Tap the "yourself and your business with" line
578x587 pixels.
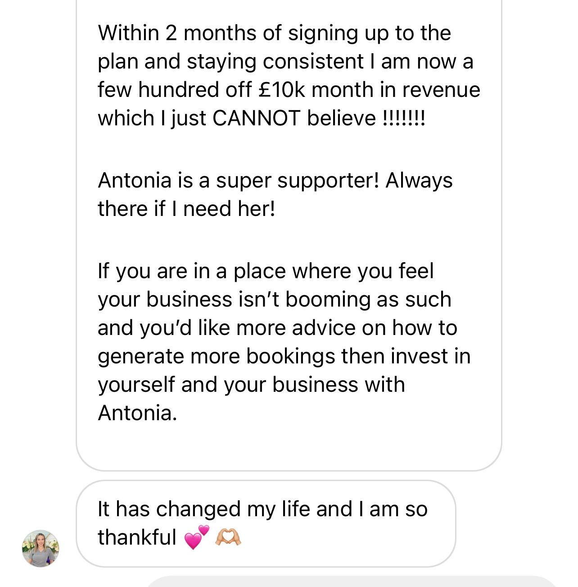251,385
